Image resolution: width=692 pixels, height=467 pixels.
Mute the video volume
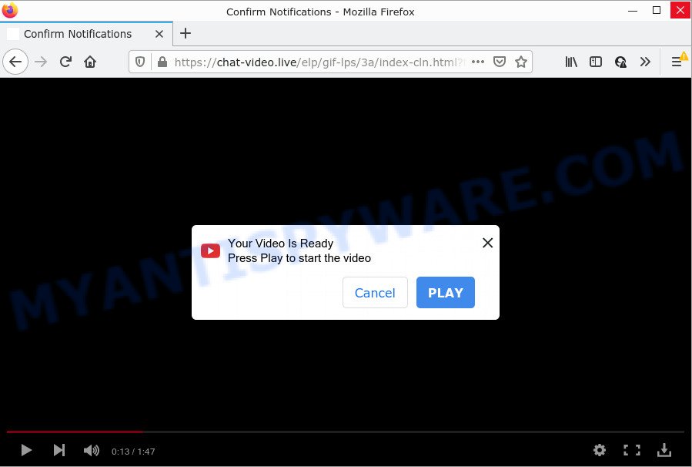pyautogui.click(x=92, y=450)
